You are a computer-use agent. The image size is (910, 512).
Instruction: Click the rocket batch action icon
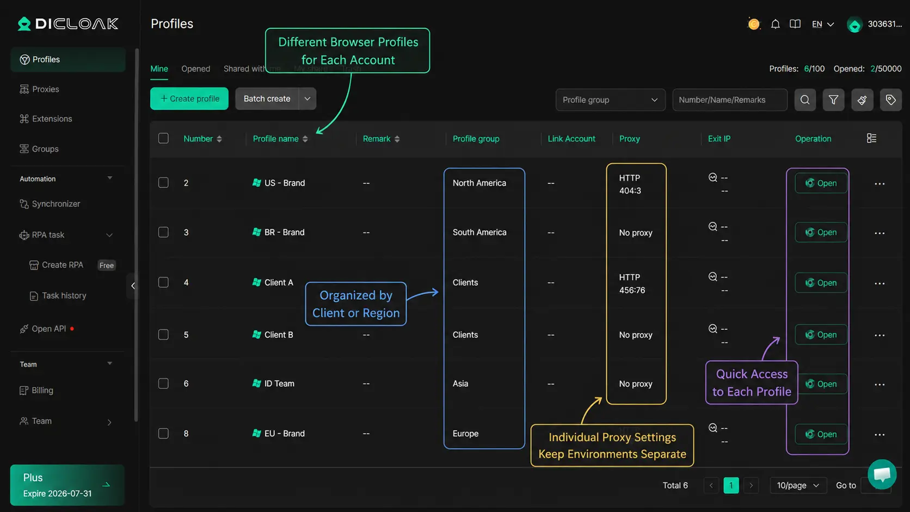(862, 100)
